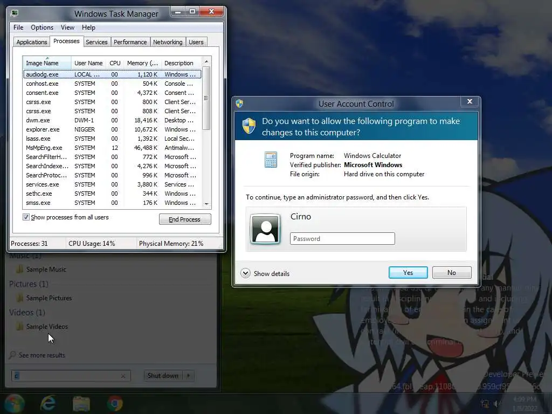Sort by Image Name column header
The image size is (552, 414).
[47, 63]
